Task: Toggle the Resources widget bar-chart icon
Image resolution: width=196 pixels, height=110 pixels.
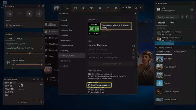Action: click(x=100, y=8)
